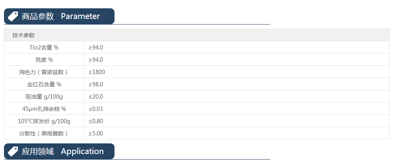Click the ≤0.80 value
Image resolution: width=406 pixels, height=162 pixels.
(96, 121)
